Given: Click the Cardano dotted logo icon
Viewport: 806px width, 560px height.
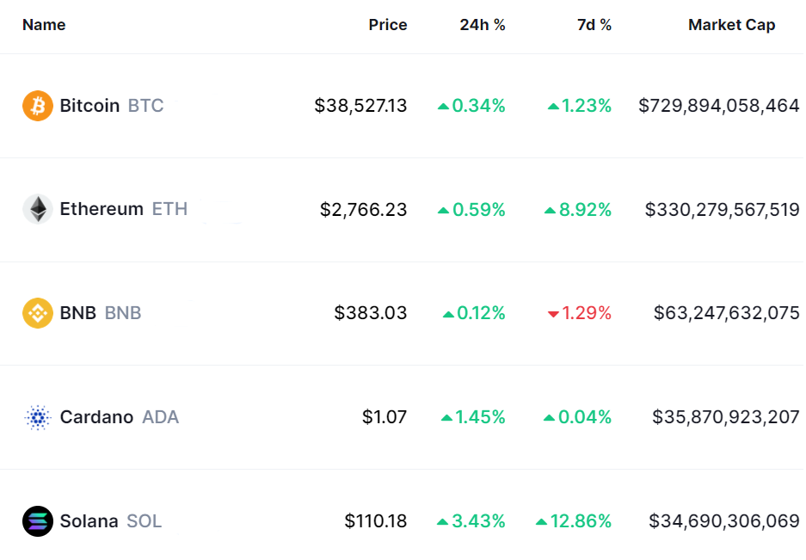Looking at the screenshot, I should [38, 417].
